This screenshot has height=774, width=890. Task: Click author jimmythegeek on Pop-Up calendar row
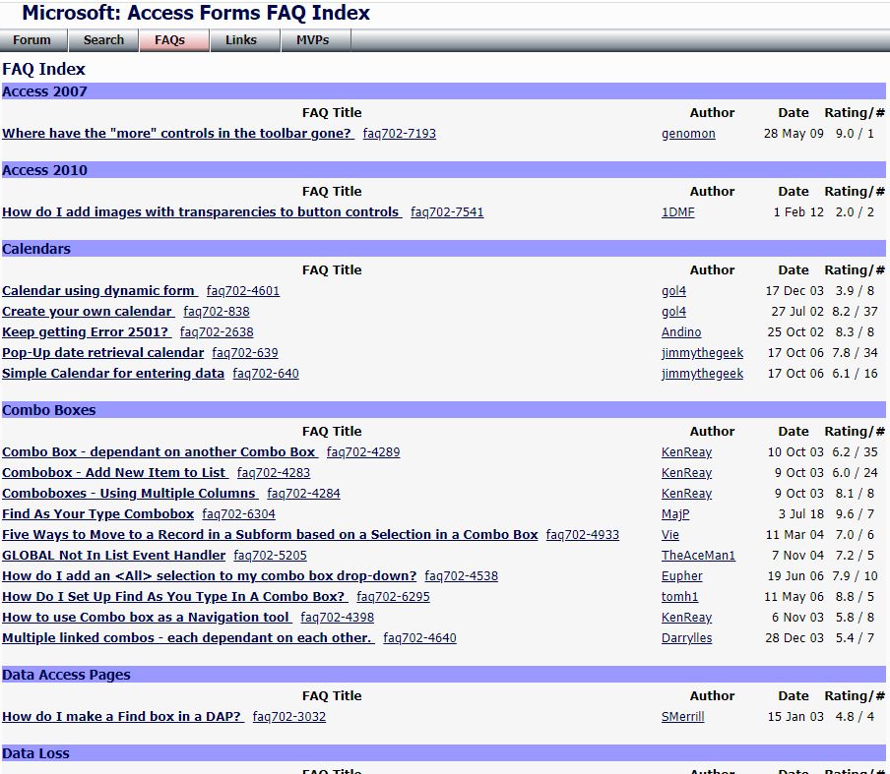click(702, 353)
